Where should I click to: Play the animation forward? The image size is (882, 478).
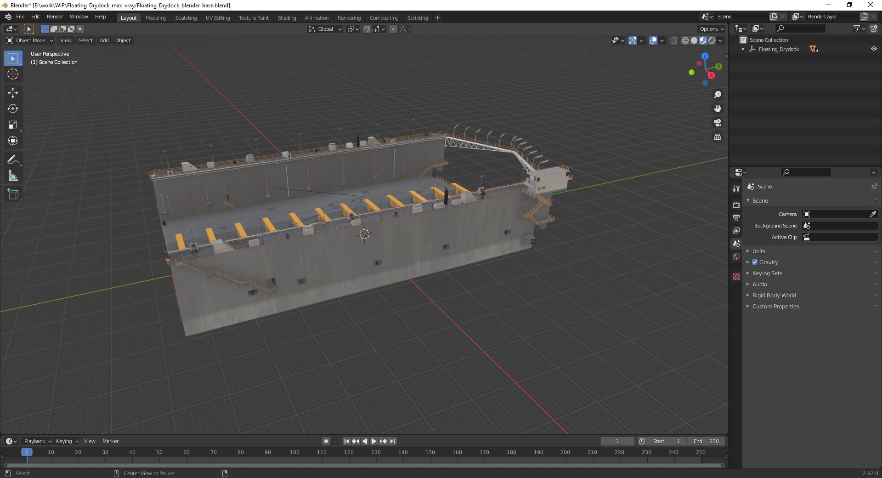pyautogui.click(x=374, y=441)
